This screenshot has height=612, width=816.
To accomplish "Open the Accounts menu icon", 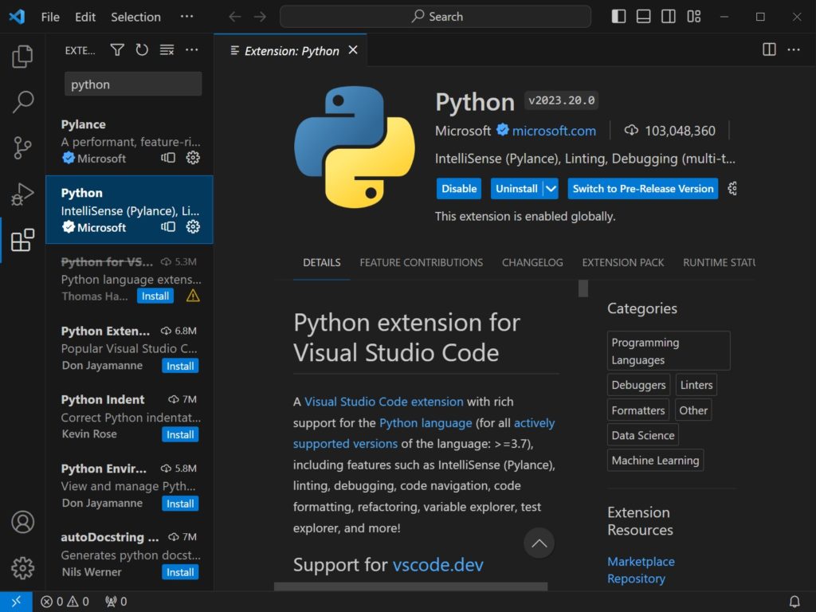I will coord(22,522).
